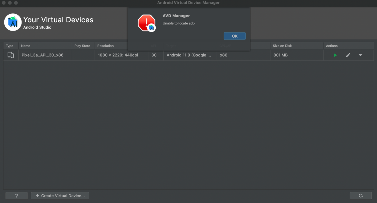The width and height of the screenshot is (377, 203).
Task: Click the AVD Manager dialog title
Action: (x=176, y=16)
